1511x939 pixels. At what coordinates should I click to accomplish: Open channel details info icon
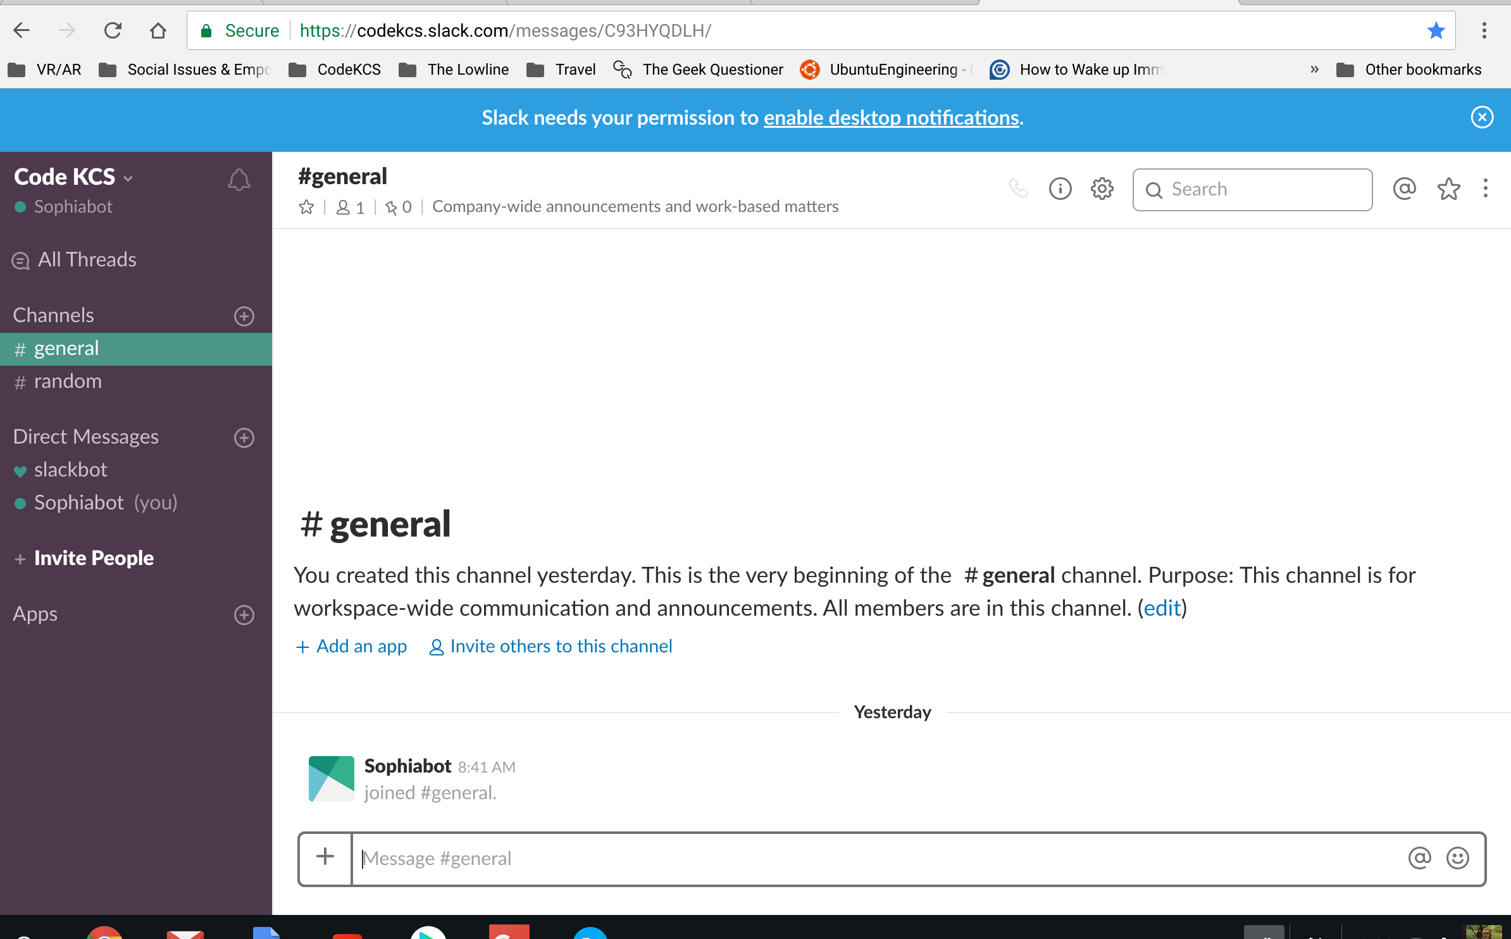click(x=1060, y=189)
